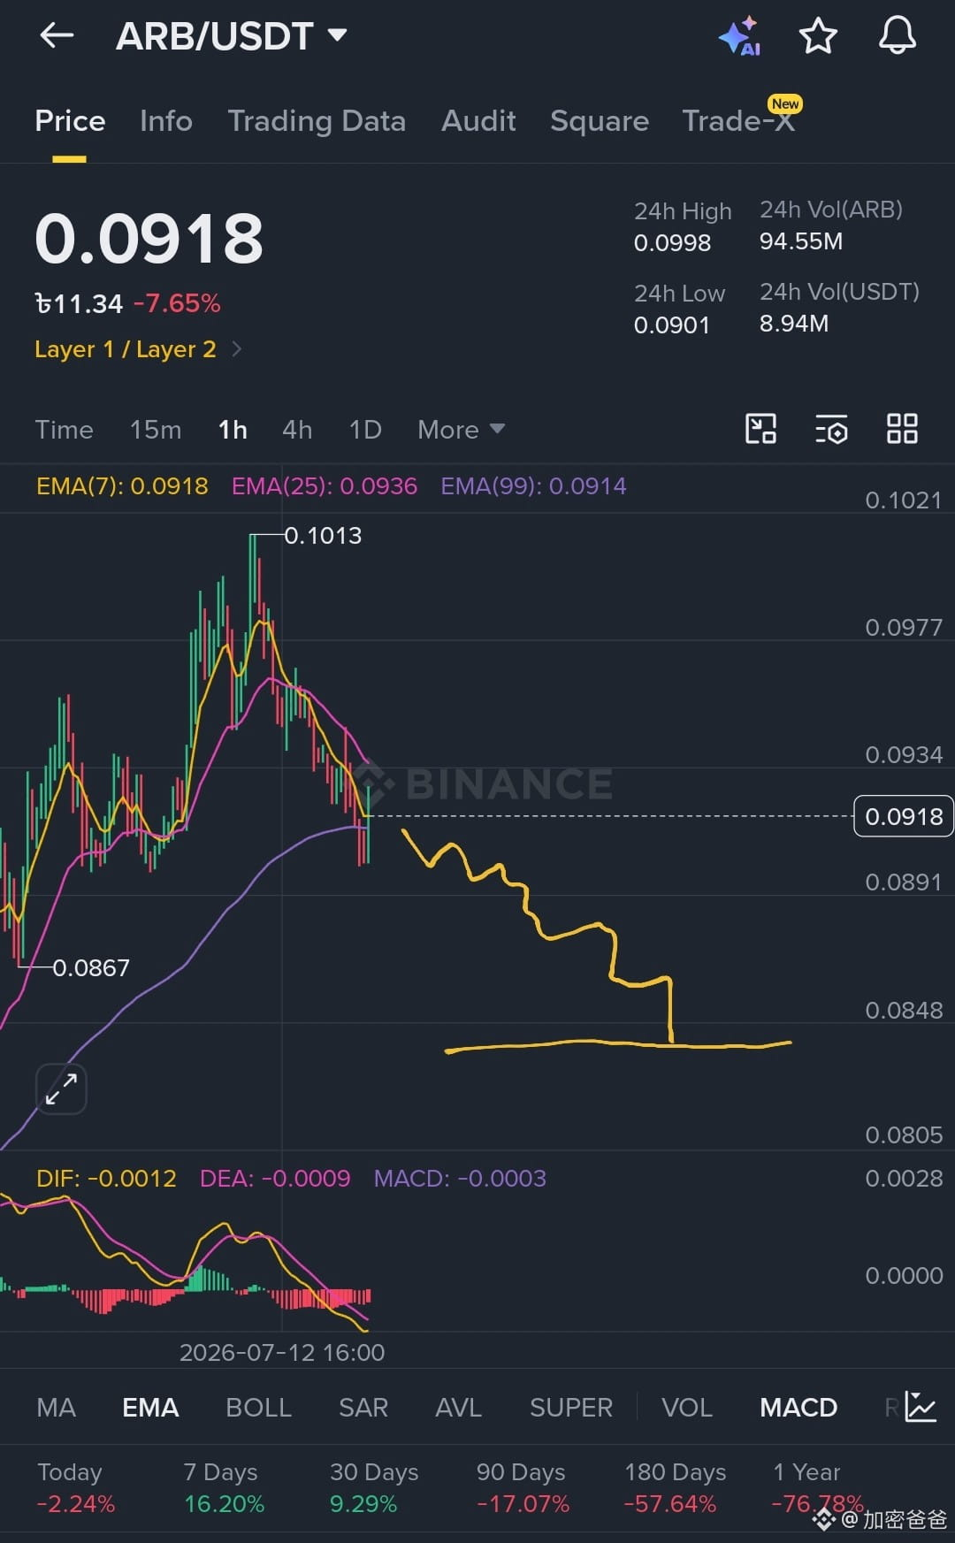Click the 24h Low value 0.0901
Image resolution: width=955 pixels, height=1543 pixels.
pos(672,325)
